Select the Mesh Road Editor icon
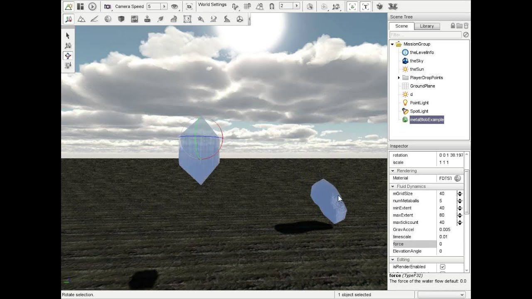 174,19
